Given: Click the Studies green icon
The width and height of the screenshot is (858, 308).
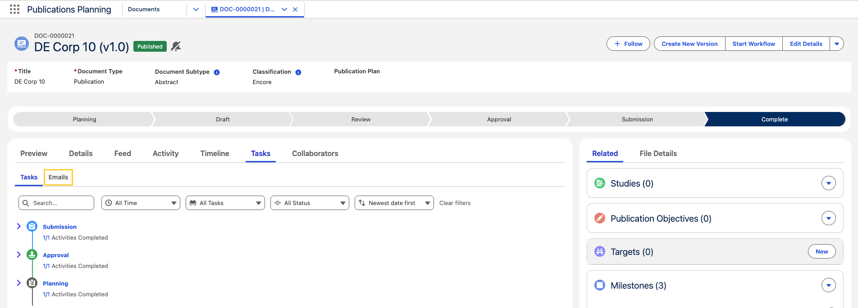Looking at the screenshot, I should (600, 183).
